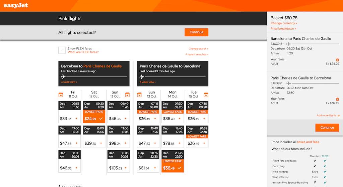Open previous-dates calendar icon beside return Sun 13 Oct

[x=139, y=95]
